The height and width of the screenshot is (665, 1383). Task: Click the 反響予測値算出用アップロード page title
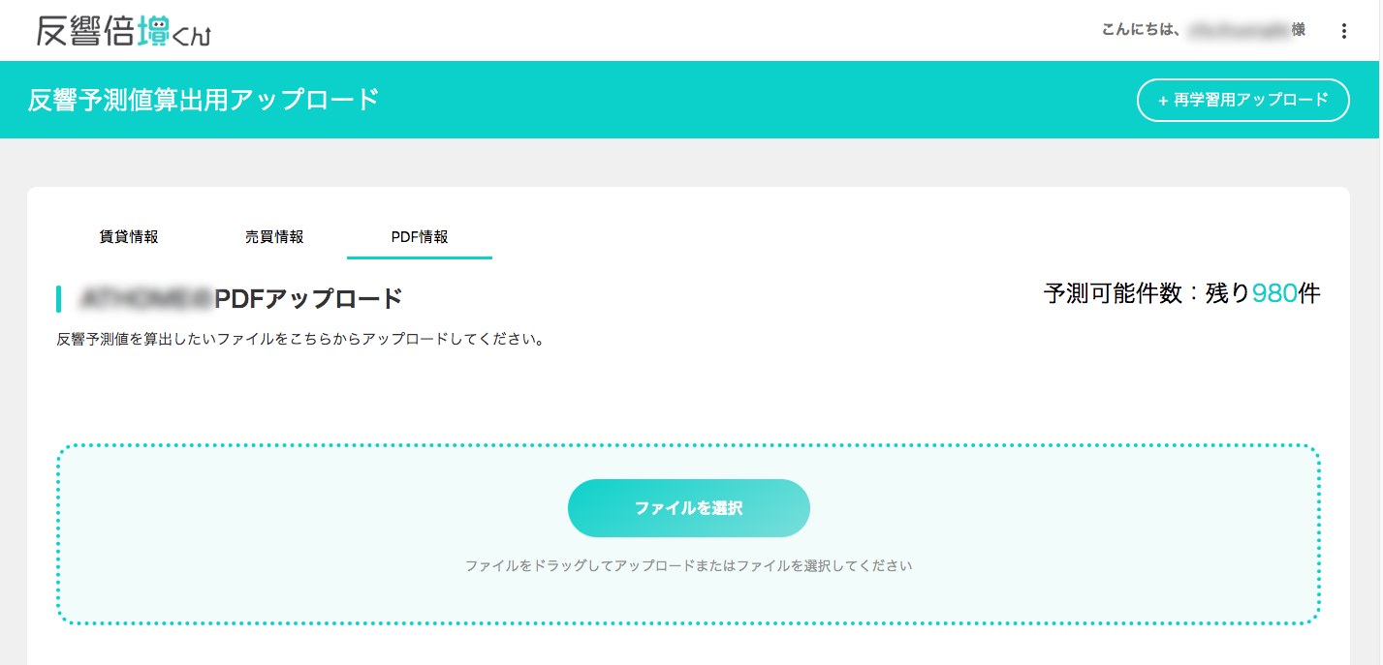click(x=204, y=100)
